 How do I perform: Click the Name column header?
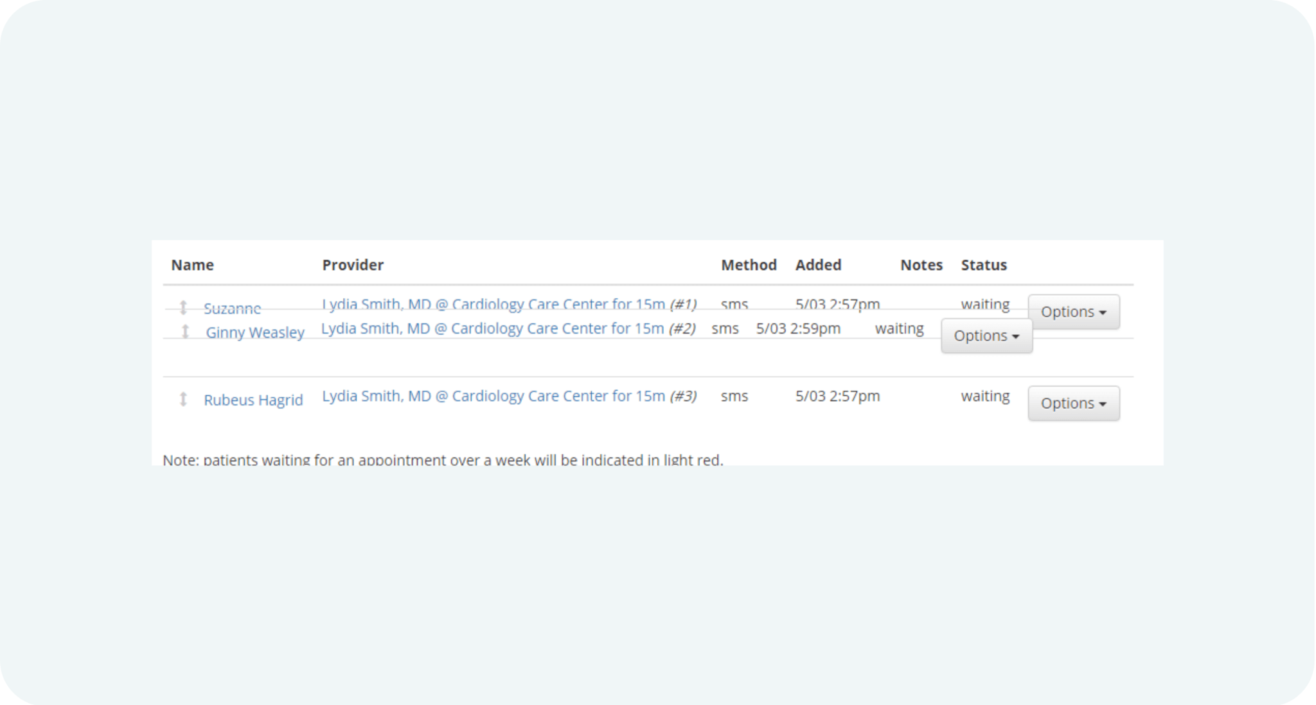(192, 265)
